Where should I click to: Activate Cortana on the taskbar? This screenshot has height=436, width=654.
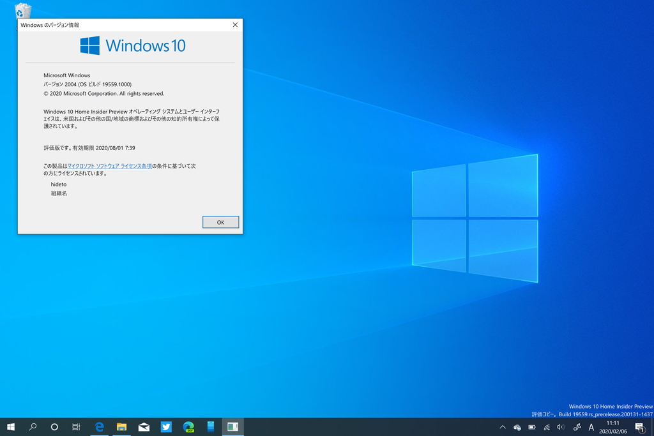[x=54, y=428]
